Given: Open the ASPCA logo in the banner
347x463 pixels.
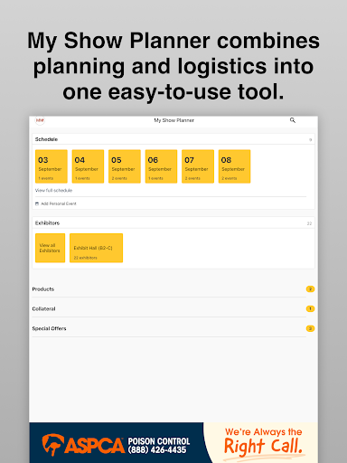Looking at the screenshot, I should coord(83,444).
